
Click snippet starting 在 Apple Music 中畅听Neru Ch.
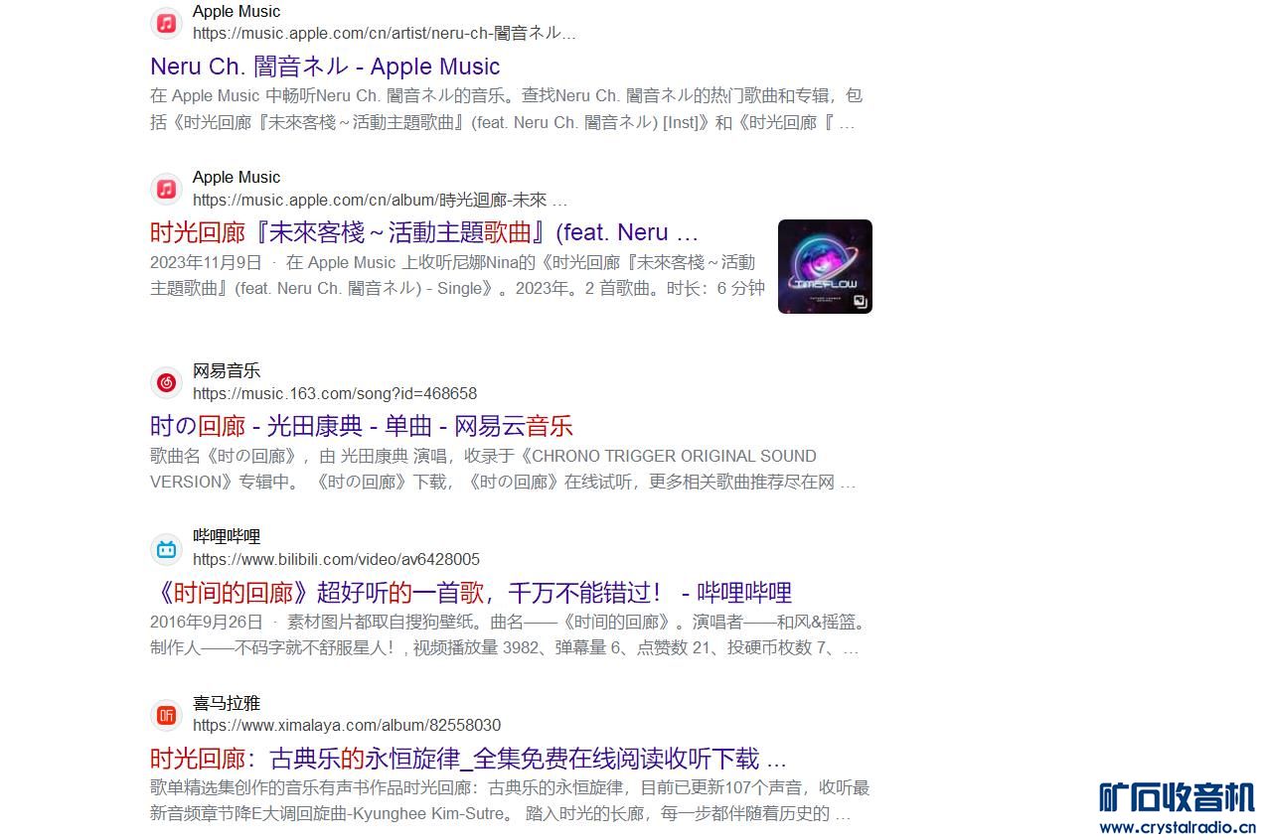506,109
